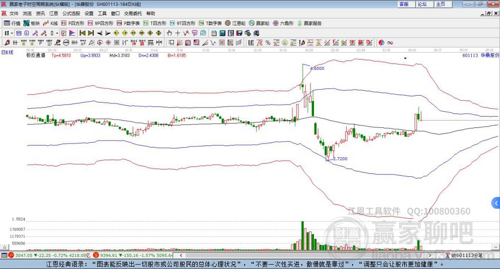Click the 601113 华鼎股份 stock label

pos(480,55)
